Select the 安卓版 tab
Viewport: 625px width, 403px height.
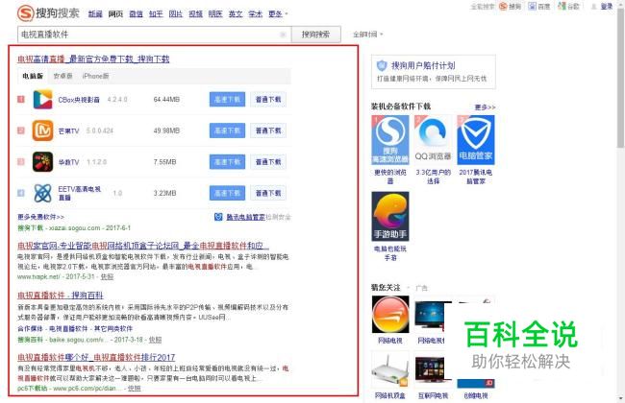point(62,76)
